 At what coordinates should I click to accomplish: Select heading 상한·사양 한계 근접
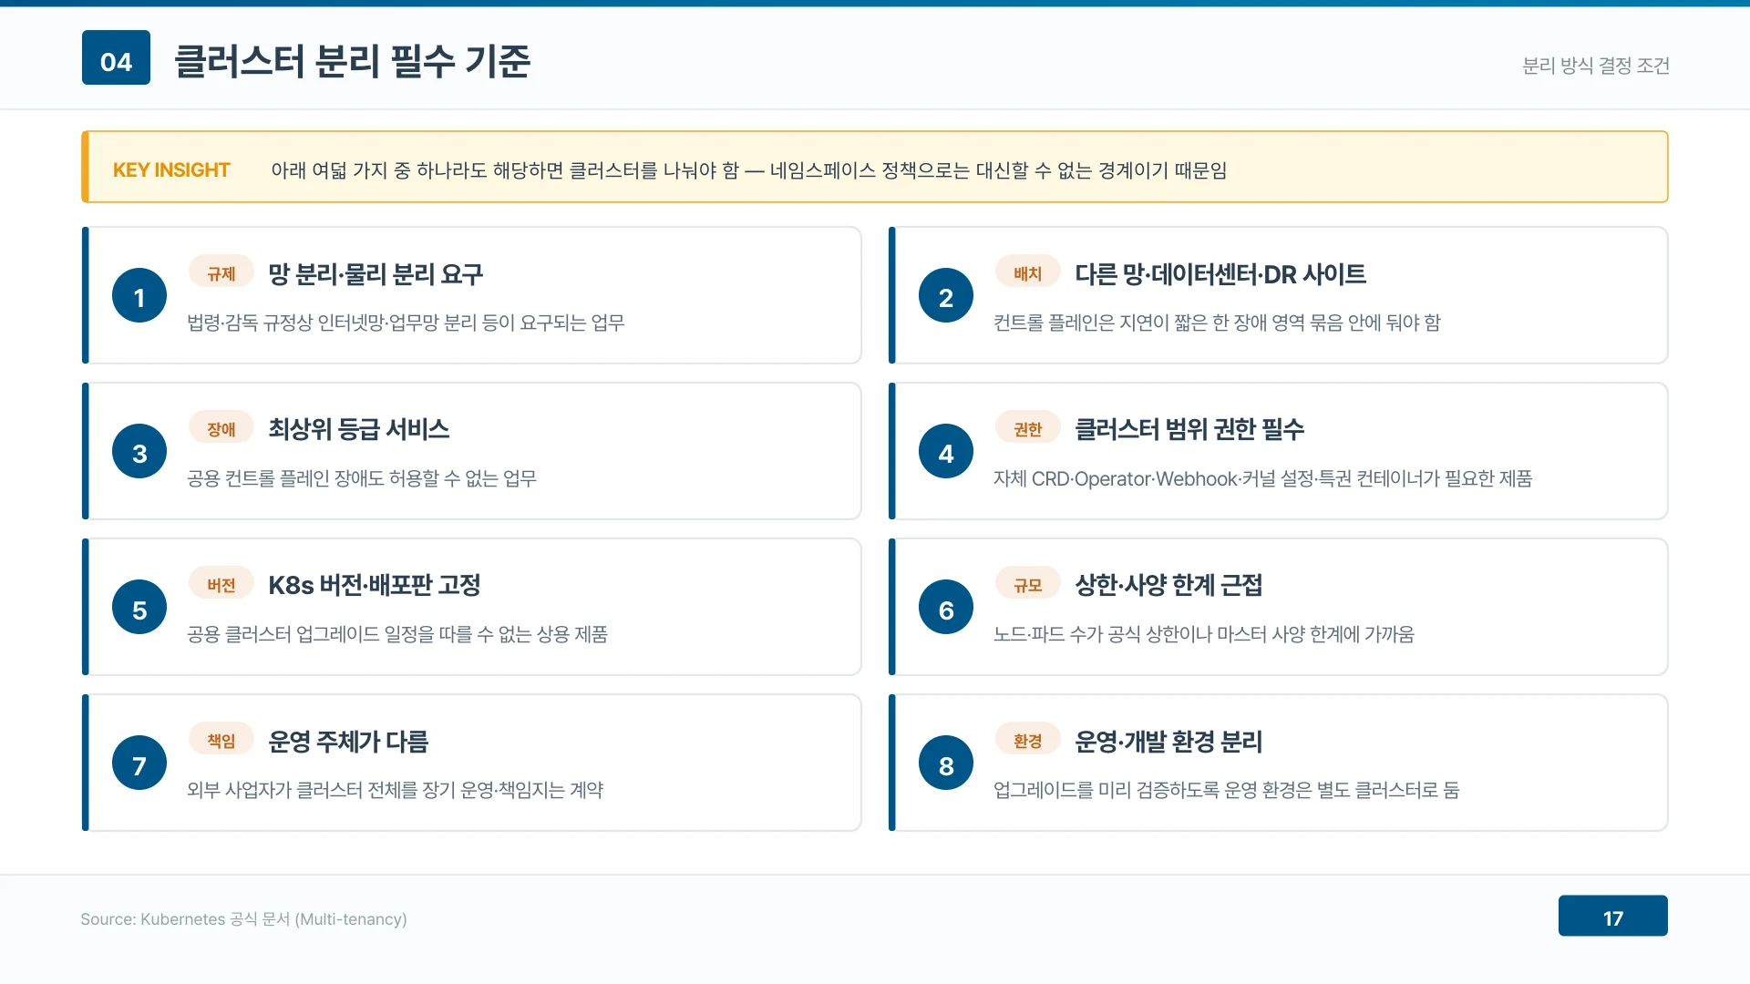(x=1168, y=585)
